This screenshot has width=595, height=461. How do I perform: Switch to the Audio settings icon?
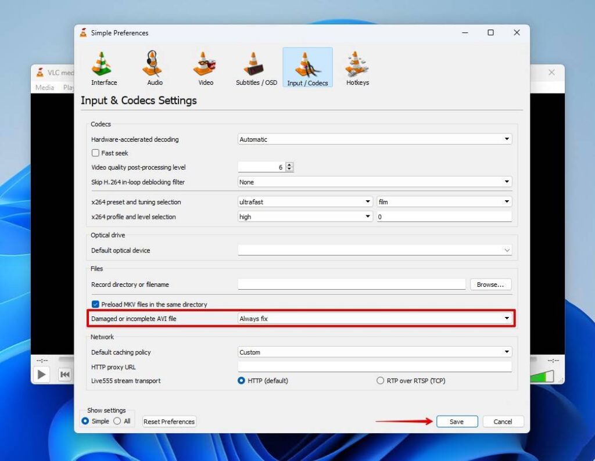(x=154, y=66)
